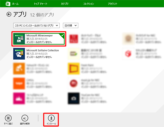This screenshot has height=127, width=164.
Task: Click the orange tile with white text
Action: click(19, 83)
